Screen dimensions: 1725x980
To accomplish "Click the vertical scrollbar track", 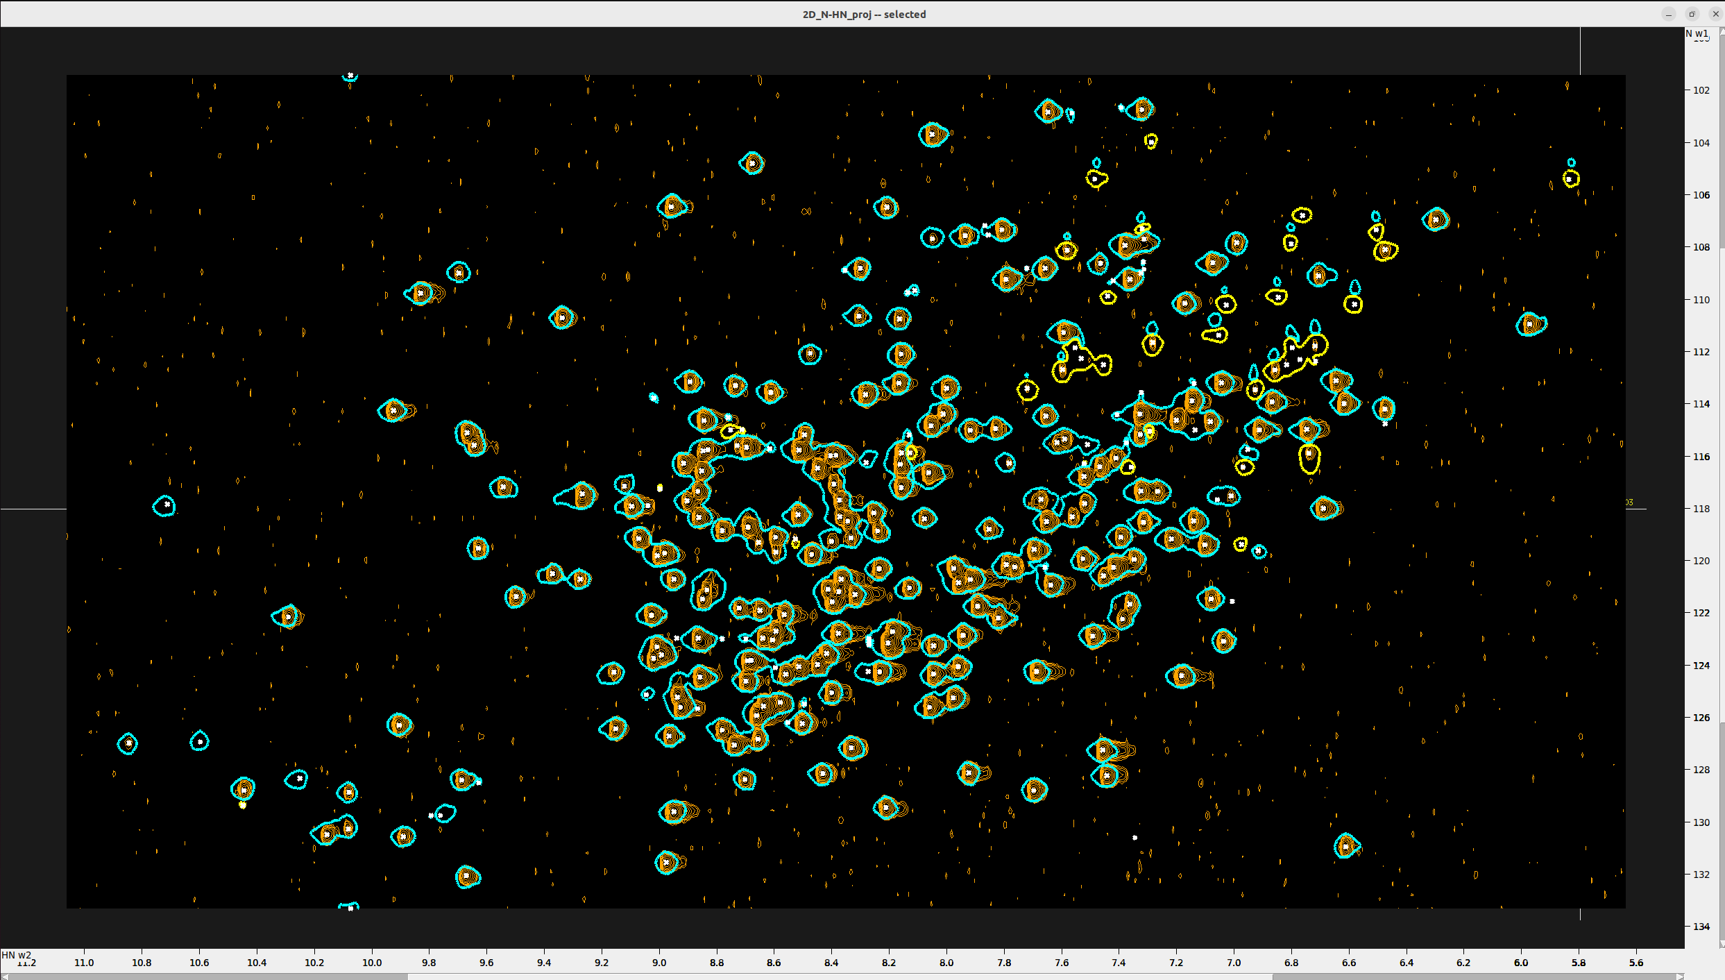I will (x=1722, y=139).
